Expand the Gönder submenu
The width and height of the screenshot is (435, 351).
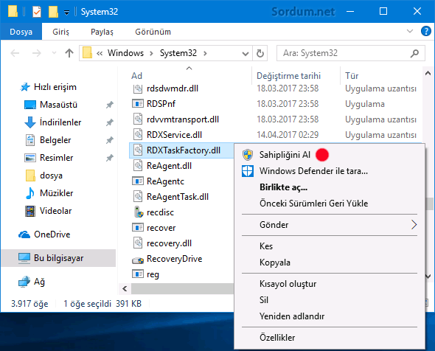(330, 224)
